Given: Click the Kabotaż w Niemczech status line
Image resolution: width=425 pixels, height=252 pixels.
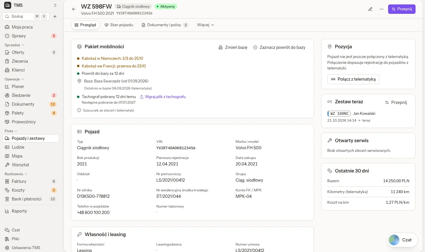Looking at the screenshot, I should [112, 58].
